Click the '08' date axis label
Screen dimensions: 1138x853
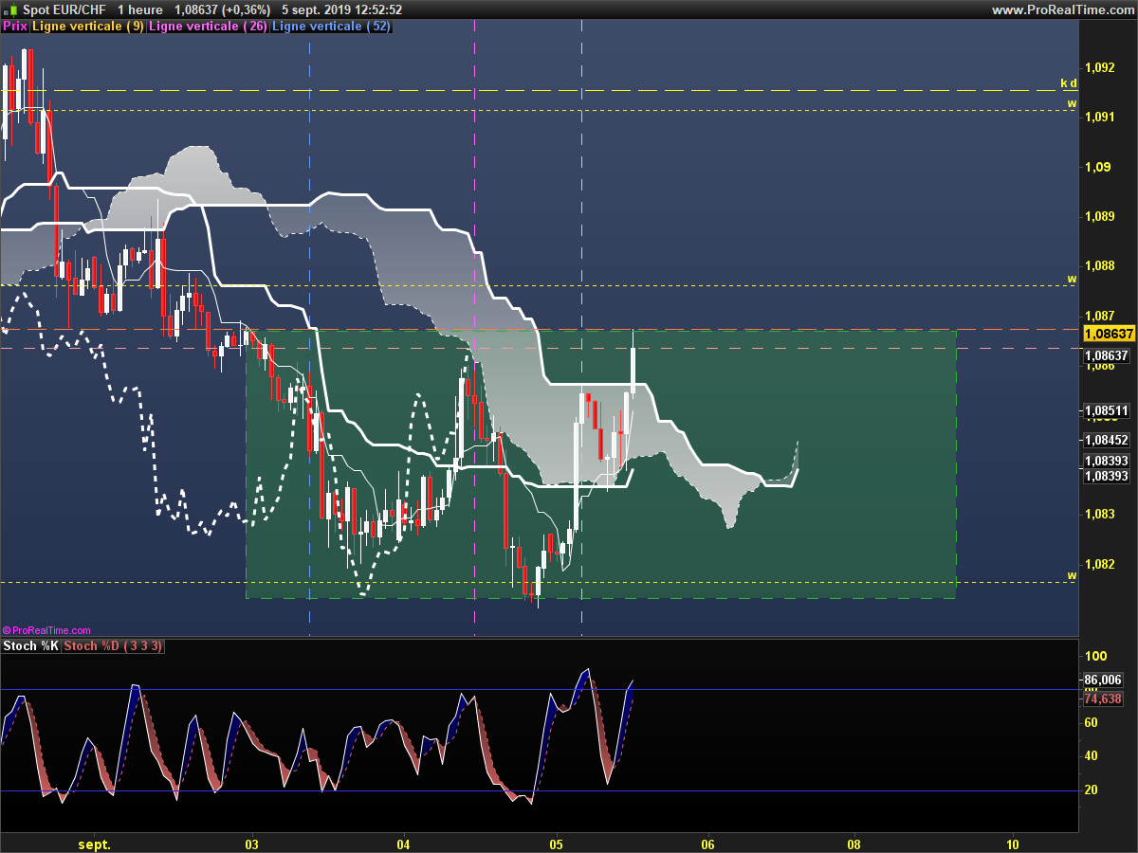[x=854, y=844]
